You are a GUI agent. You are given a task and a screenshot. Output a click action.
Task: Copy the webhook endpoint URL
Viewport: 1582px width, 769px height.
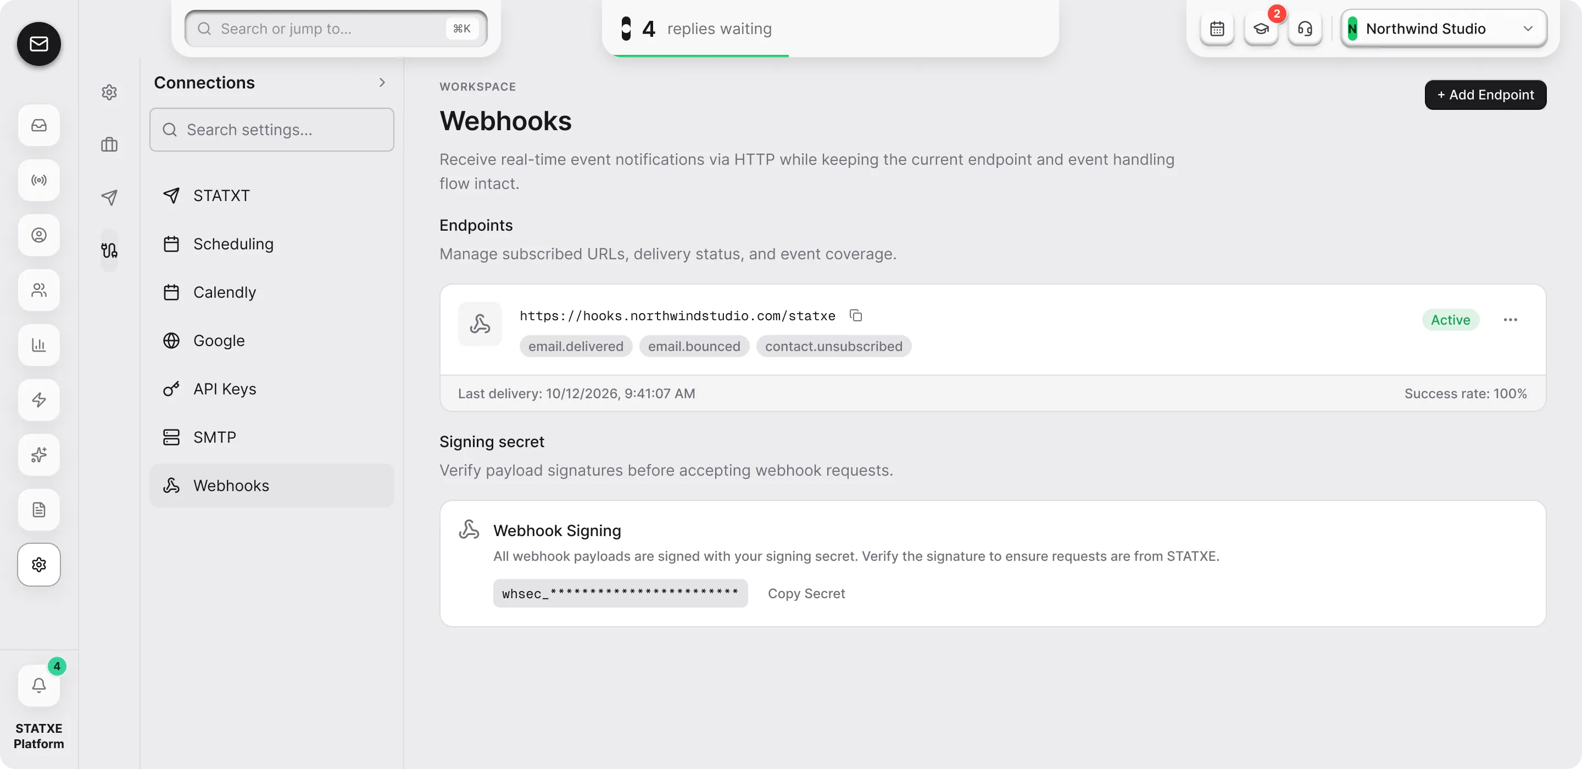coord(855,316)
